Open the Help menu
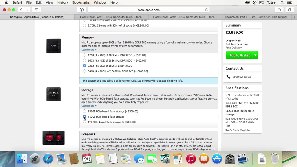297x167 pixels. tap(114, 2)
